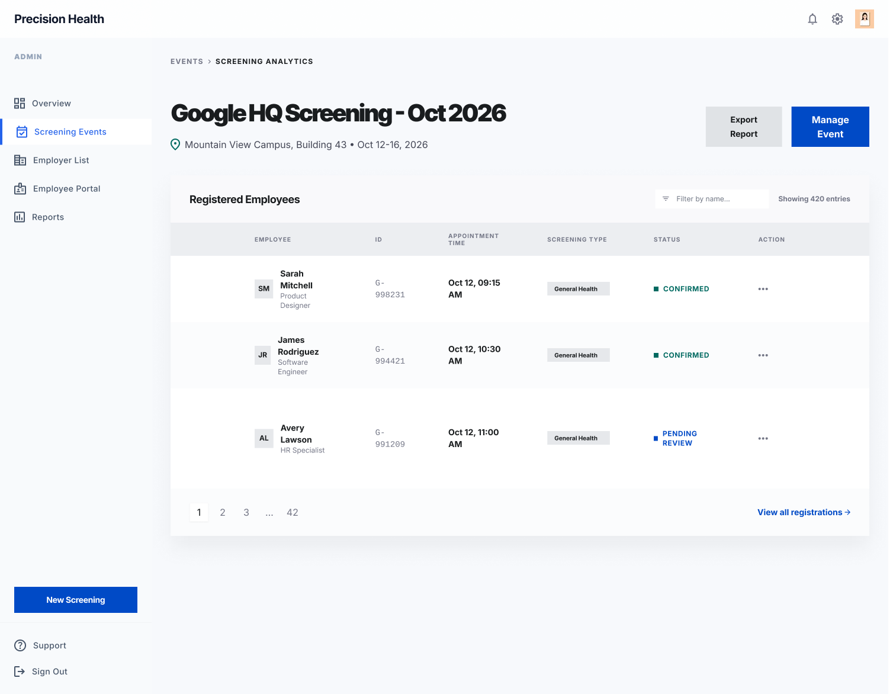Click View all registrations link
893x694 pixels.
coord(804,512)
